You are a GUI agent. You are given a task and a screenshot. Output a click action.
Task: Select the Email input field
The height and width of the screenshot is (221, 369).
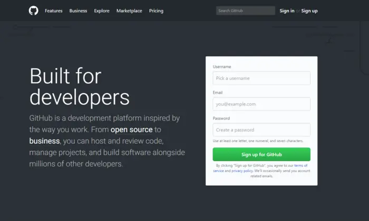(x=261, y=104)
